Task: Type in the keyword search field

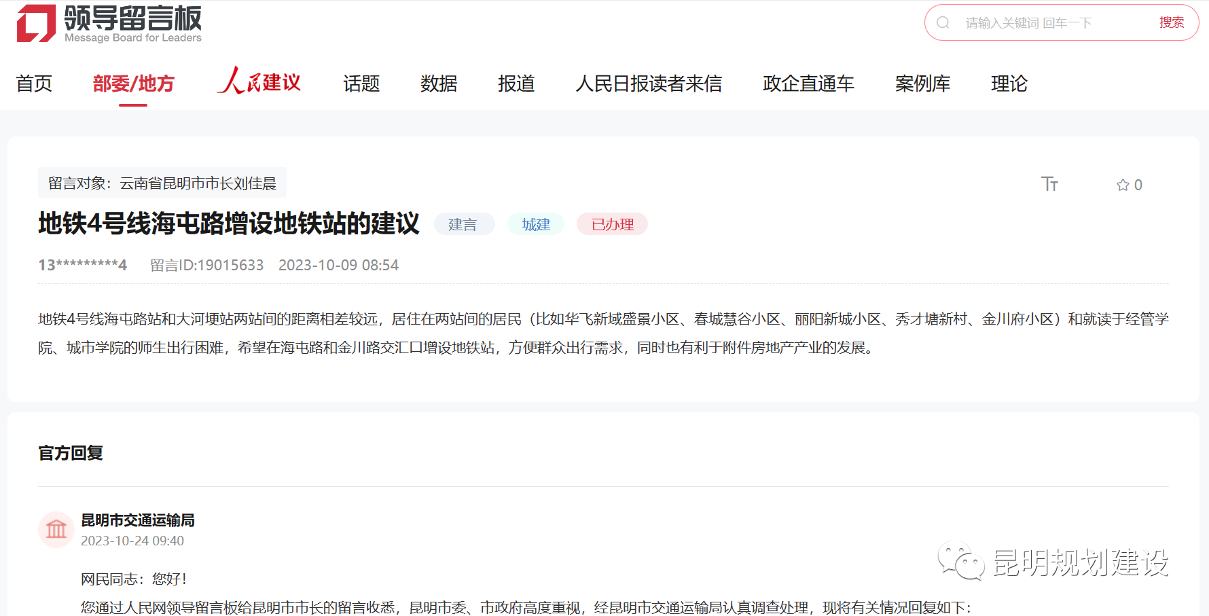Action: 1053,23
